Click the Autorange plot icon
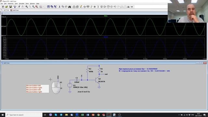The height and width of the screenshot is (117, 208). point(41,7)
